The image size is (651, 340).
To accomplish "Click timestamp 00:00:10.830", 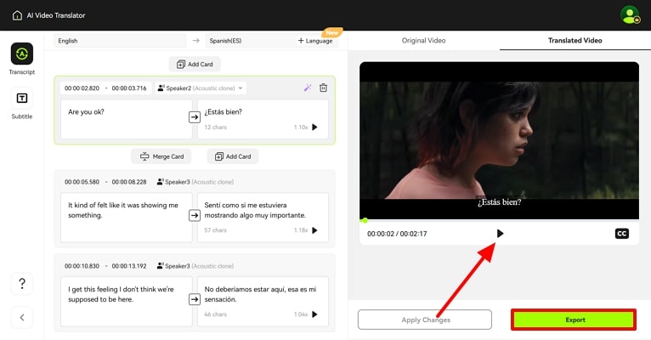I will [82, 266].
